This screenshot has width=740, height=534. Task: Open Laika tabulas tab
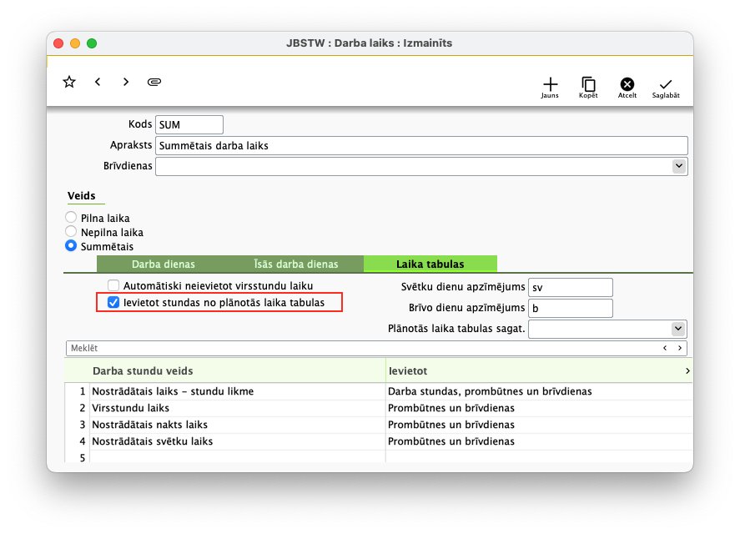(430, 264)
